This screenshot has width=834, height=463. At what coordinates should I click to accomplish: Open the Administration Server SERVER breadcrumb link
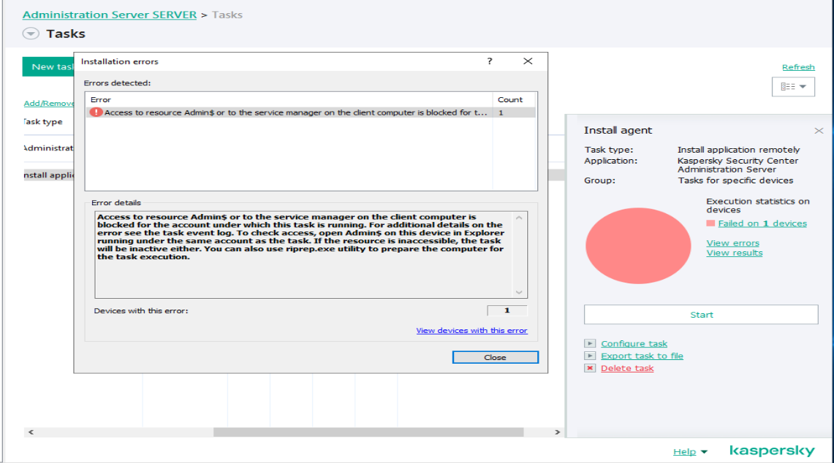click(x=110, y=15)
